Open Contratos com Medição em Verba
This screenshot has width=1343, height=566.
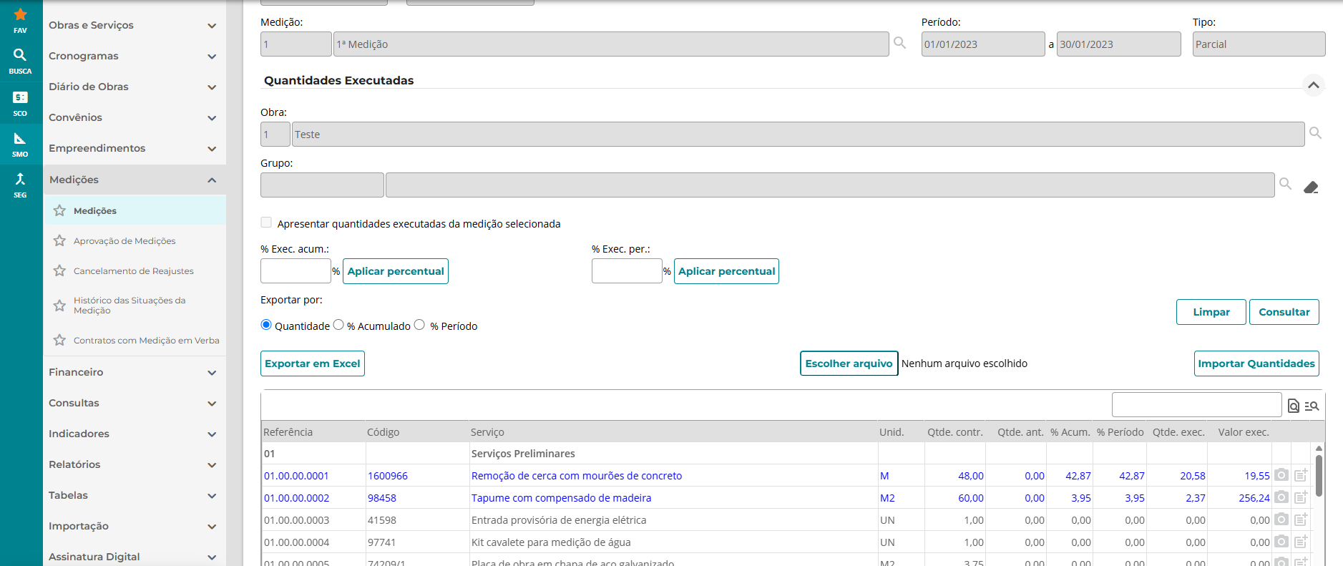click(x=146, y=341)
